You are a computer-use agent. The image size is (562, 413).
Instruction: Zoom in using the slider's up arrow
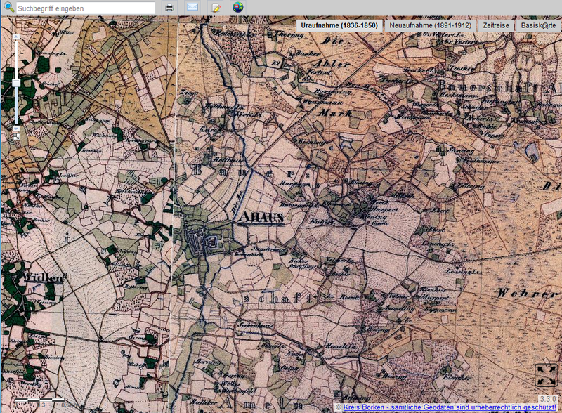[x=15, y=37]
